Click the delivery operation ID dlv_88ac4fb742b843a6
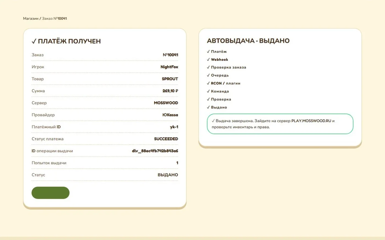 (x=155, y=151)
